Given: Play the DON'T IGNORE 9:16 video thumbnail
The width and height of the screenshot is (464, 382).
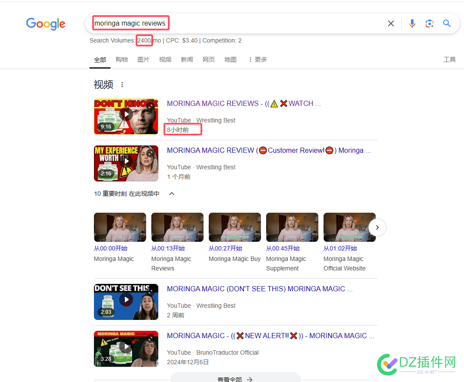Looking at the screenshot, I should (x=126, y=116).
